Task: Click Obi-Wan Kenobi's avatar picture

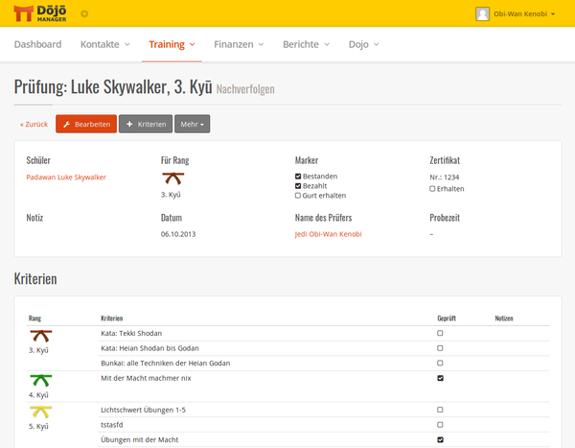Action: click(482, 14)
